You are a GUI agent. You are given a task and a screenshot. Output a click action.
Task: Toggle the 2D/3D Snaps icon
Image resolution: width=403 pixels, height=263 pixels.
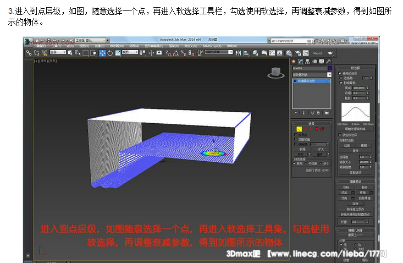pyautogui.click(x=168, y=53)
